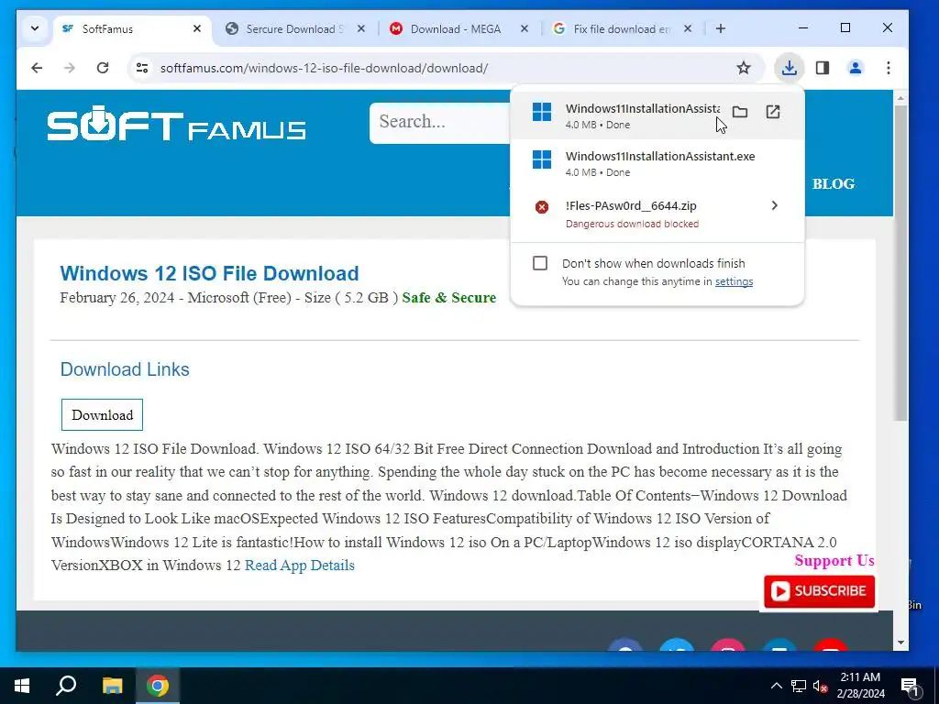This screenshot has width=939, height=704.
Task: Close the SoftFamus tab
Action: tap(196, 28)
